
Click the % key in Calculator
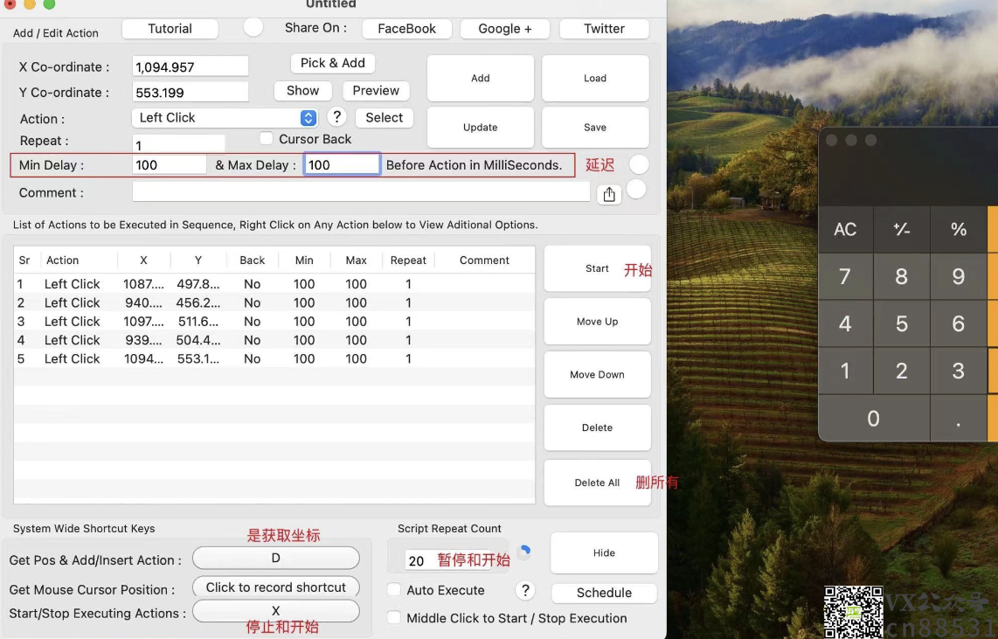coord(959,229)
